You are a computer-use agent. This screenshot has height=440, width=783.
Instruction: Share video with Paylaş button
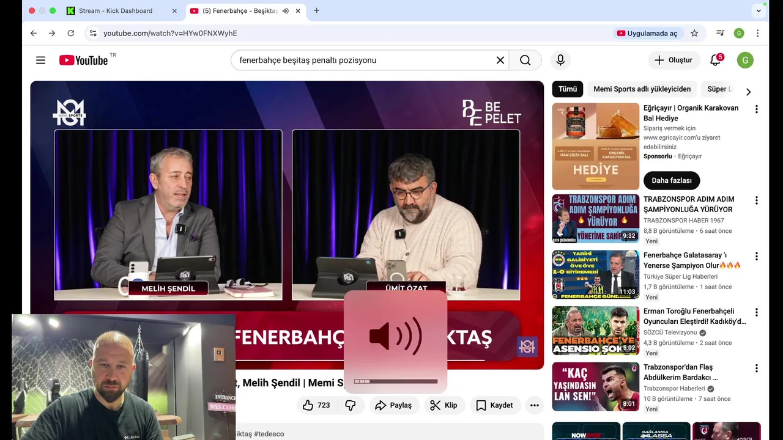click(394, 405)
